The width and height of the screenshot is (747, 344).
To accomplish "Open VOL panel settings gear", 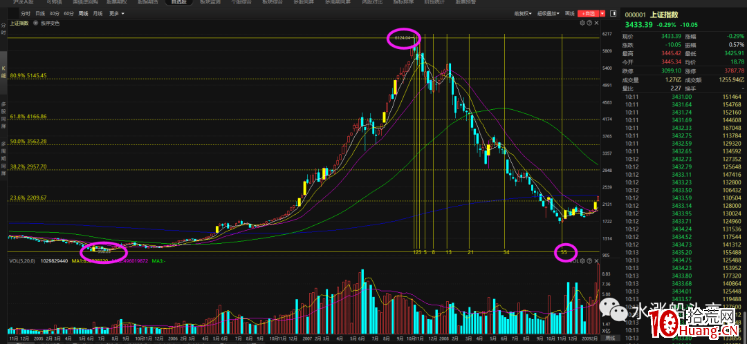I will (x=582, y=260).
